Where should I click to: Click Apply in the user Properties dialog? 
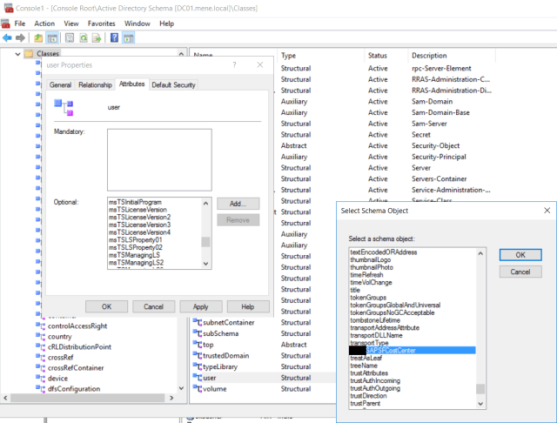pos(200,306)
